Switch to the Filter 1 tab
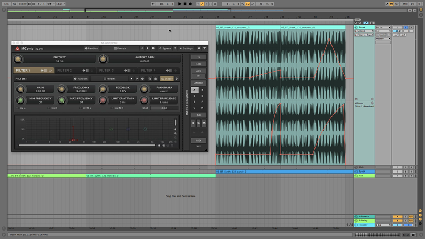 34,70
